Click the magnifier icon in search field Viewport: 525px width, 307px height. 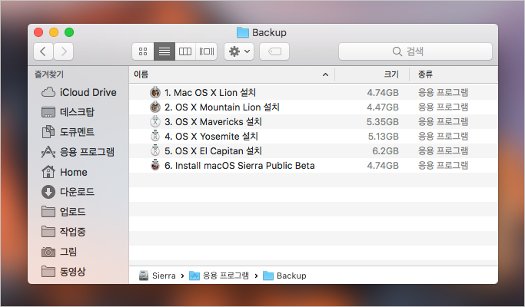(397, 51)
